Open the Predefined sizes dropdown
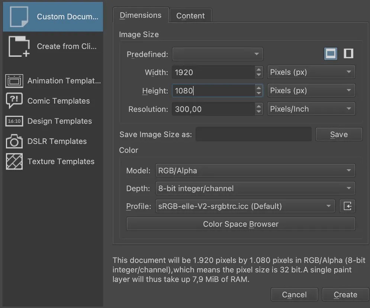 point(218,54)
